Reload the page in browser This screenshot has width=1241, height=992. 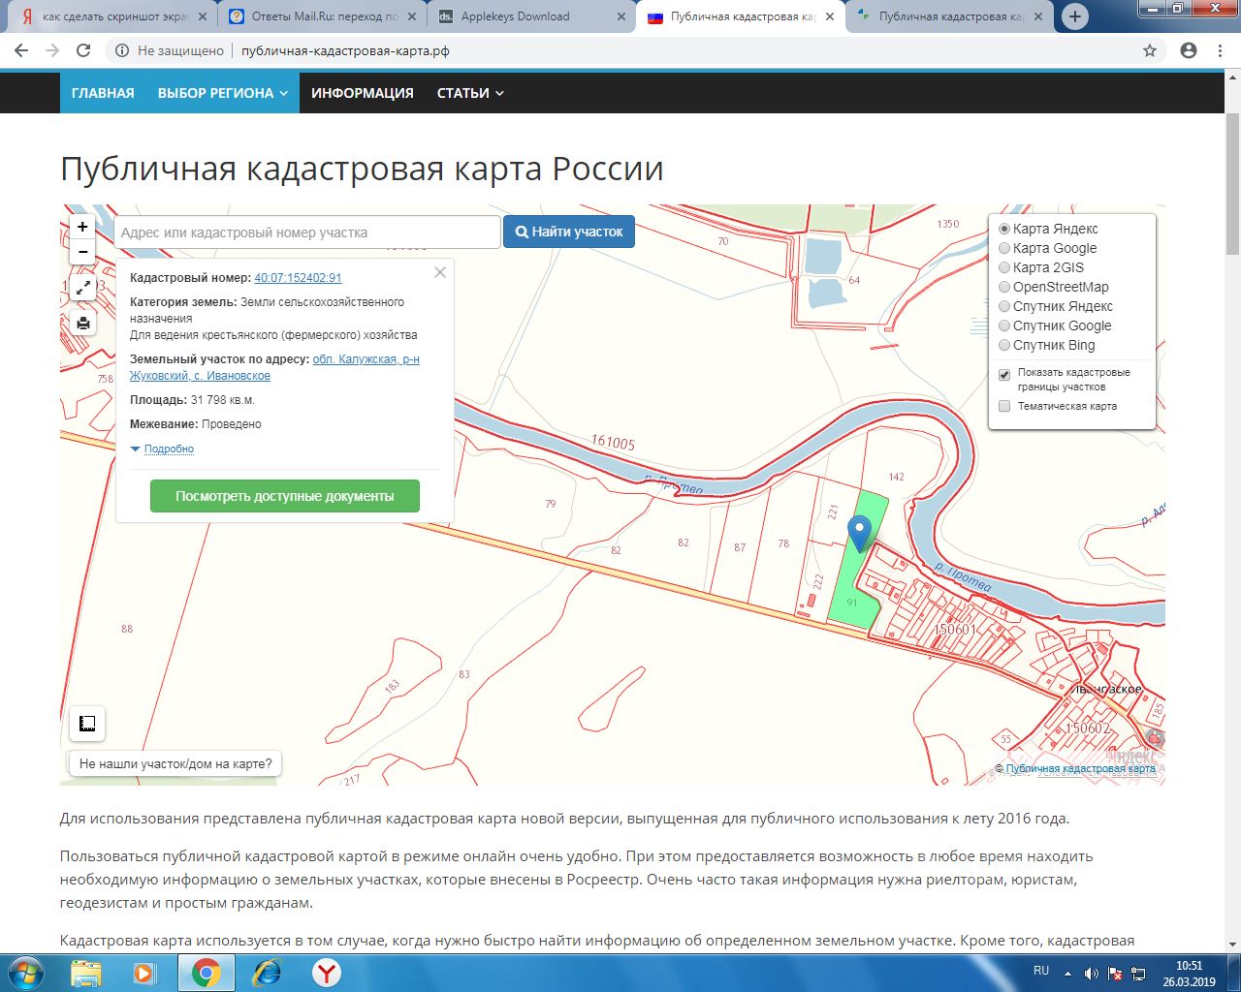(83, 50)
